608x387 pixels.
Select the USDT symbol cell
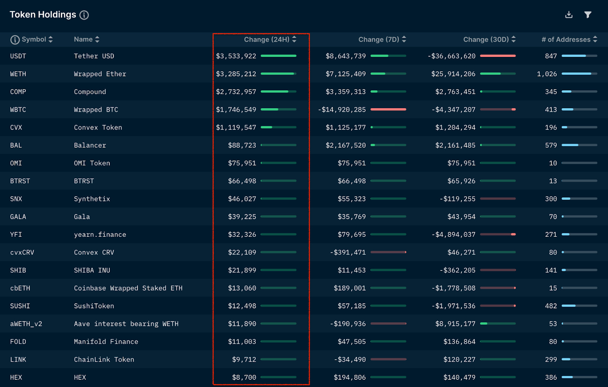[x=18, y=56]
